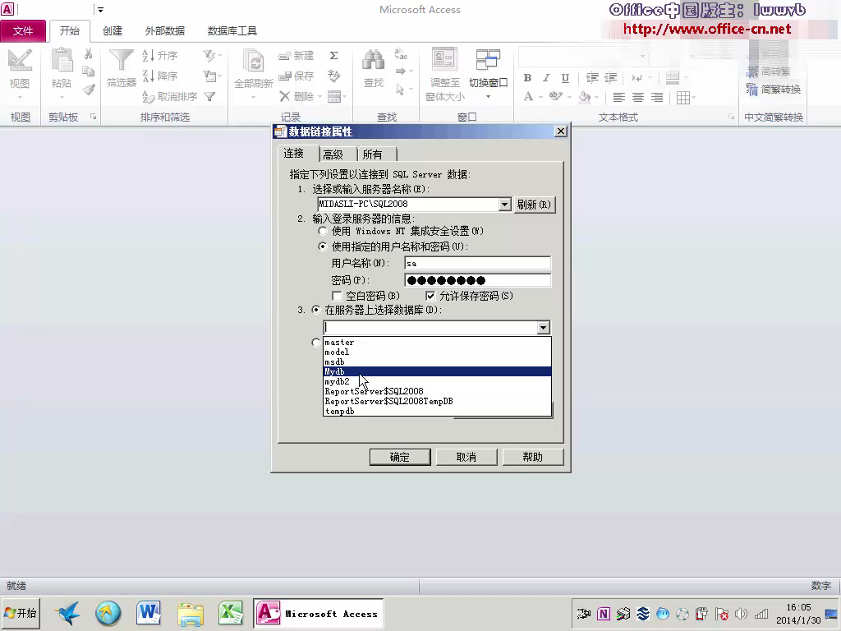Click the Find binoculars icon
The image size is (841, 631).
374,60
